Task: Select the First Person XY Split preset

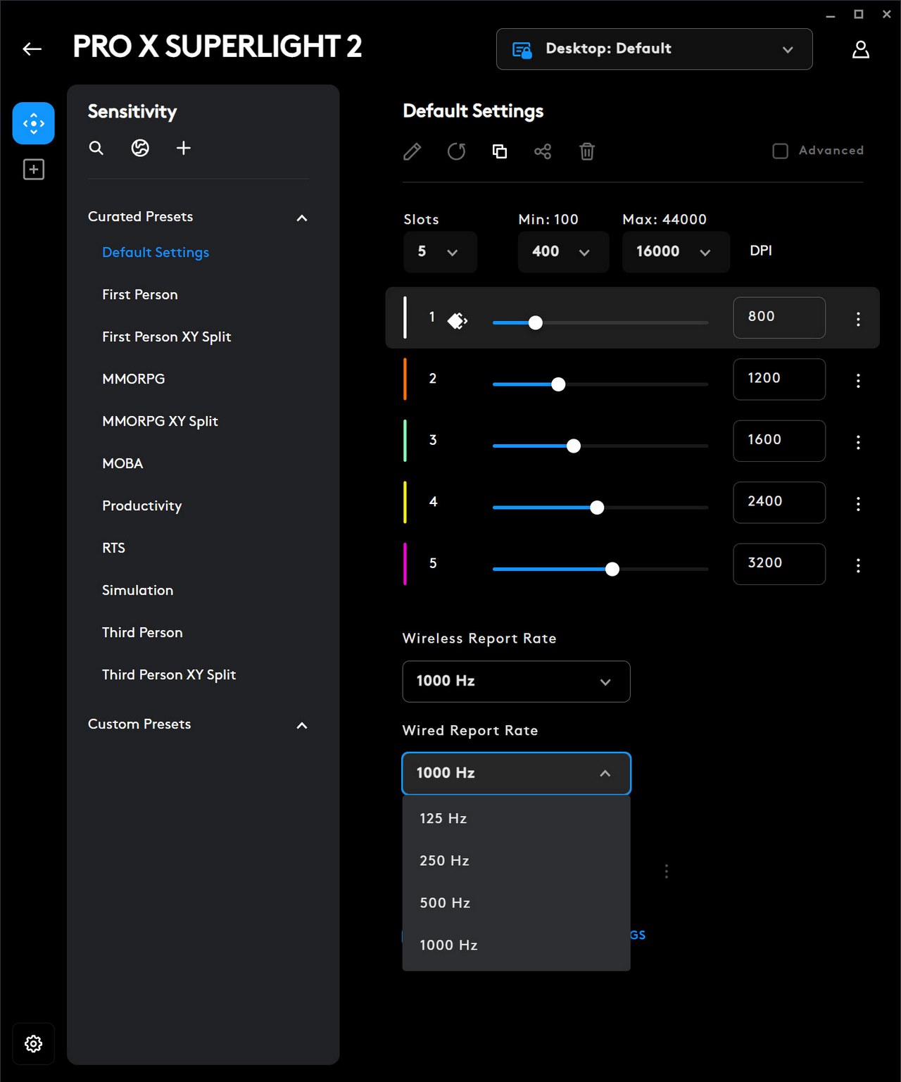Action: (x=166, y=336)
